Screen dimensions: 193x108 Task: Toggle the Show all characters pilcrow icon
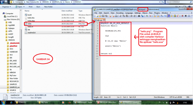click(x=165, y=16)
